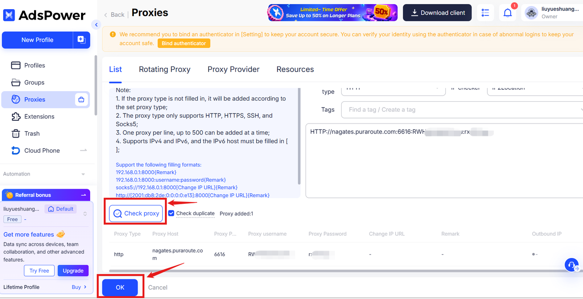Click the limited-time offer promo banner
This screenshot has width=583, height=299.
(x=332, y=13)
